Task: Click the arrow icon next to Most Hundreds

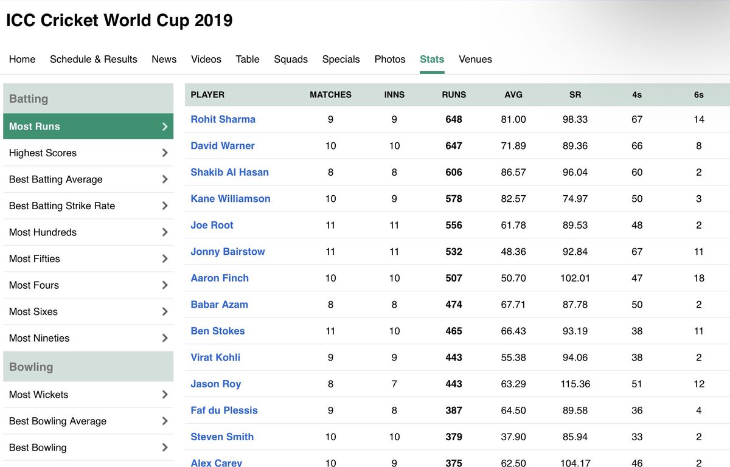Action: [x=165, y=232]
